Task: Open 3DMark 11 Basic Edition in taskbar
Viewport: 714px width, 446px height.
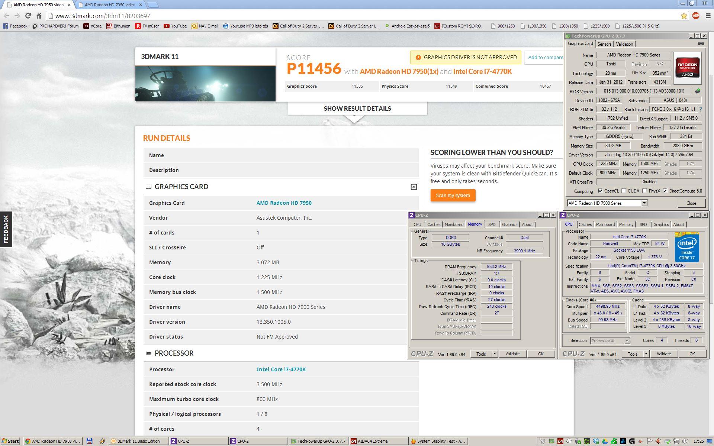Action: point(139,441)
